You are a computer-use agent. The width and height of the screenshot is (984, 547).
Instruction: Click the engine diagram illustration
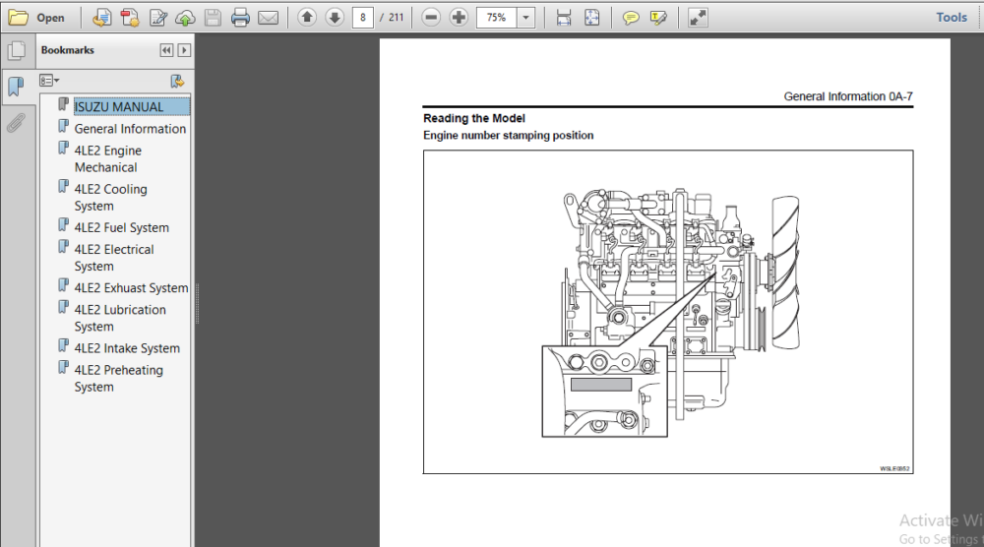[x=670, y=312]
